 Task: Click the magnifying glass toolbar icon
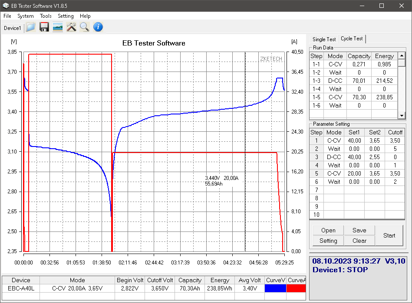84,27
